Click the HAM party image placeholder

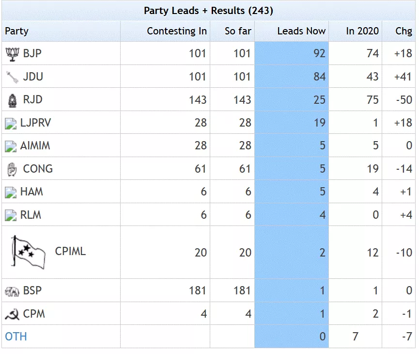pyautogui.click(x=11, y=192)
